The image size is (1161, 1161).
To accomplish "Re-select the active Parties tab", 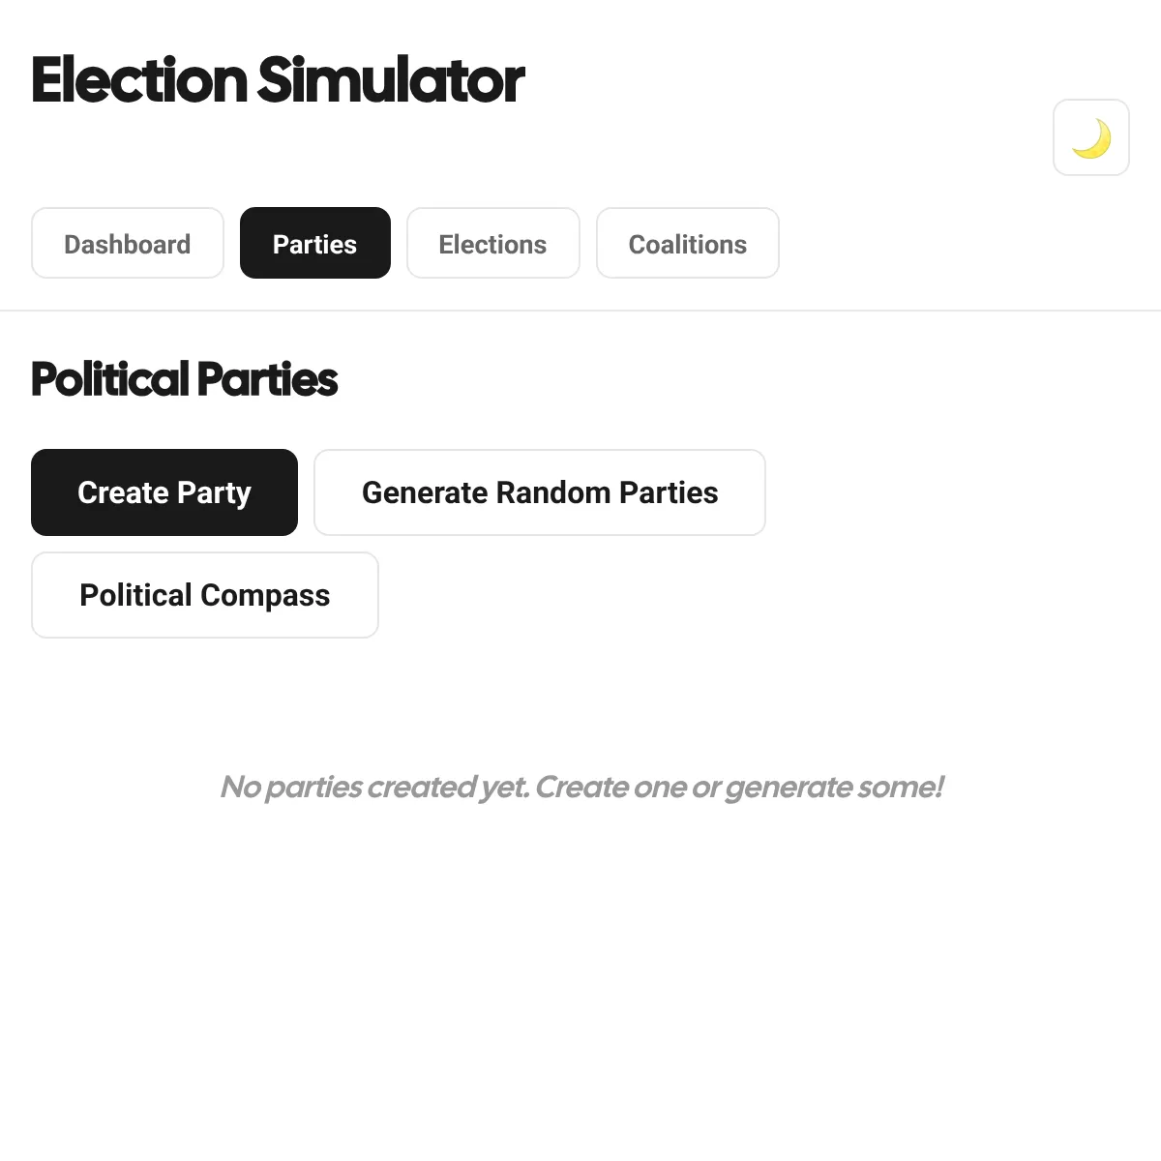I will pos(314,243).
